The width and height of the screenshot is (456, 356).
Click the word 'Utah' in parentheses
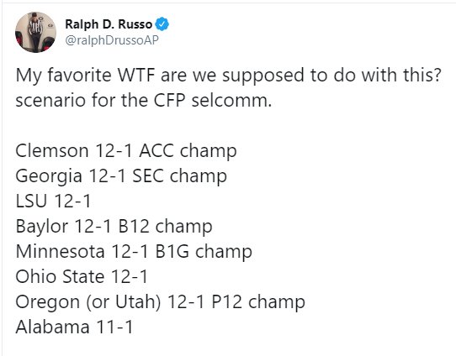[135, 301]
